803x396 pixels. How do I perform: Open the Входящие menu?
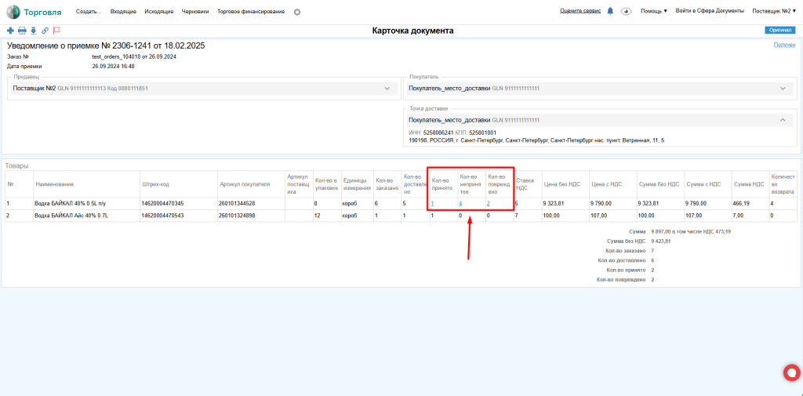point(123,13)
